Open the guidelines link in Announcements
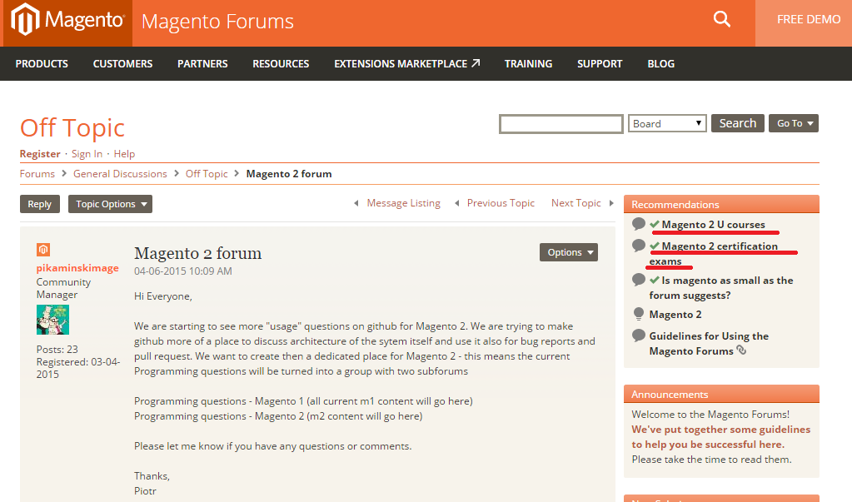 (x=721, y=437)
